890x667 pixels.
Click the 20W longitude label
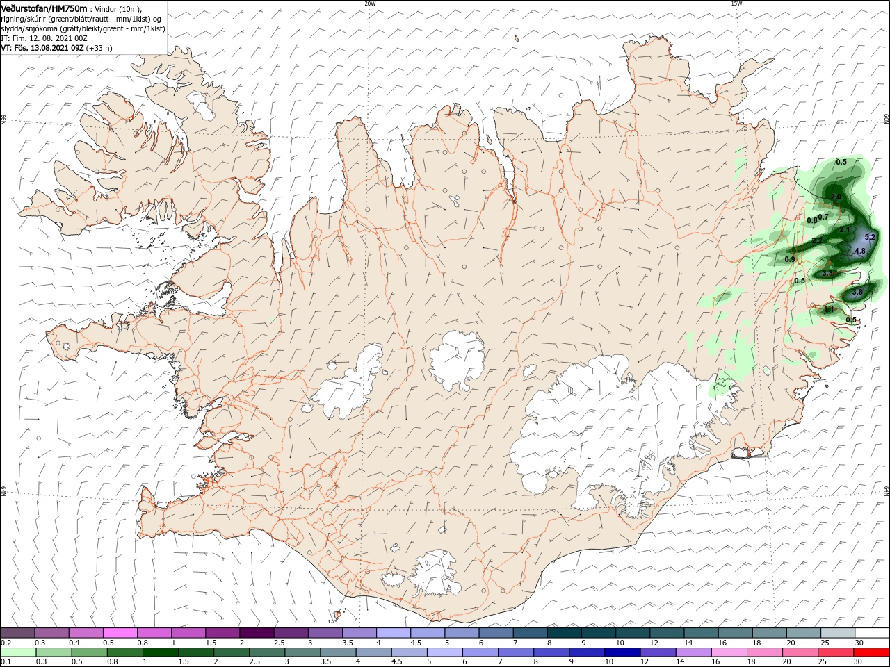370,3
